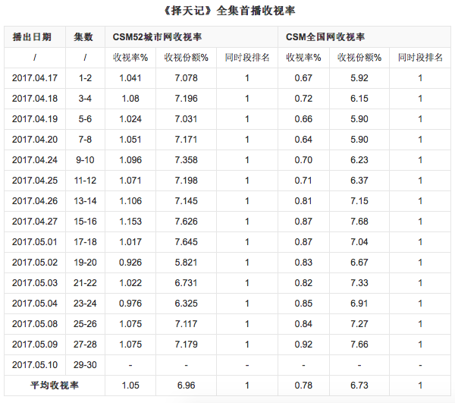Screen dimensions: 455x403
Task: Click the average national share 6.73
Action: tap(359, 386)
